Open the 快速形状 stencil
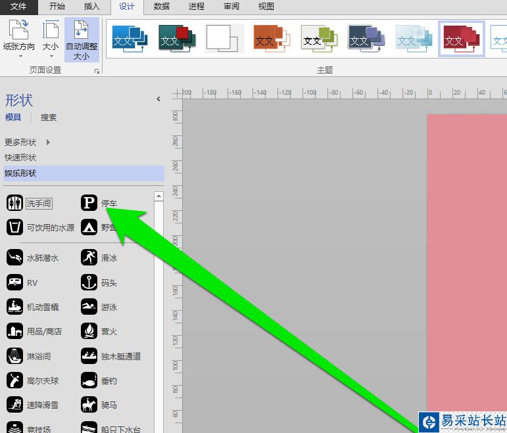 (20, 158)
